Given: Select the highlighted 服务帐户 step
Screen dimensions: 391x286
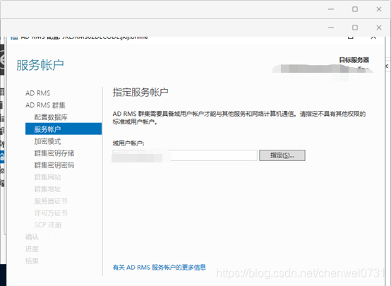Looking at the screenshot, I should point(64,129).
